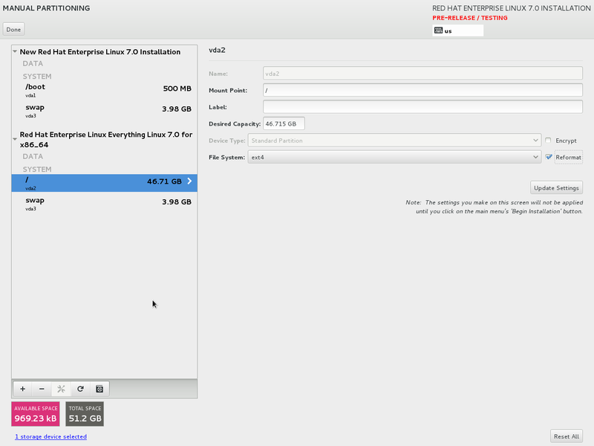Open the disk summary icon in toolbar

99,389
